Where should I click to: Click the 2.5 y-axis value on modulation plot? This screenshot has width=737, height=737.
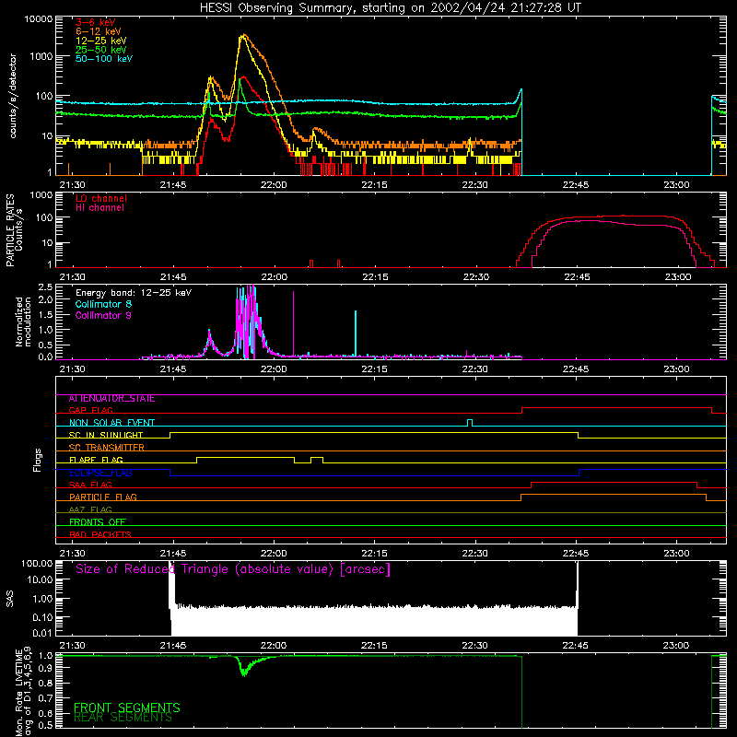point(45,287)
